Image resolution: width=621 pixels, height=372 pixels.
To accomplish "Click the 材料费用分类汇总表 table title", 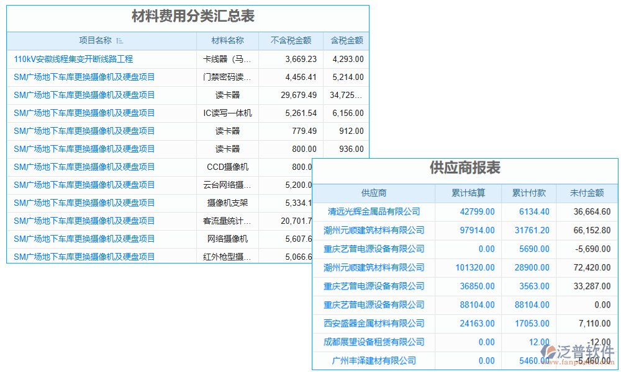I will [188, 17].
